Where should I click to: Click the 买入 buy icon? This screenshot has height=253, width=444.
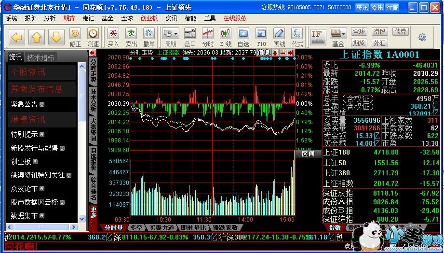[113, 38]
